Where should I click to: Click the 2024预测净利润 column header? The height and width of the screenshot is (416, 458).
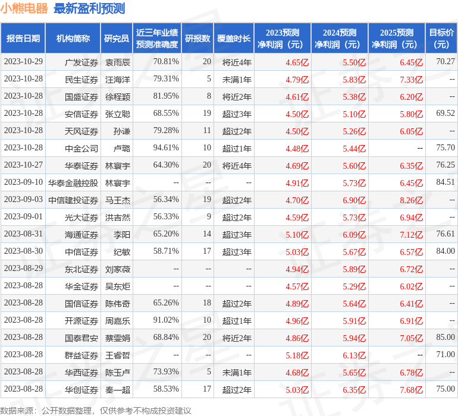(x=340, y=38)
